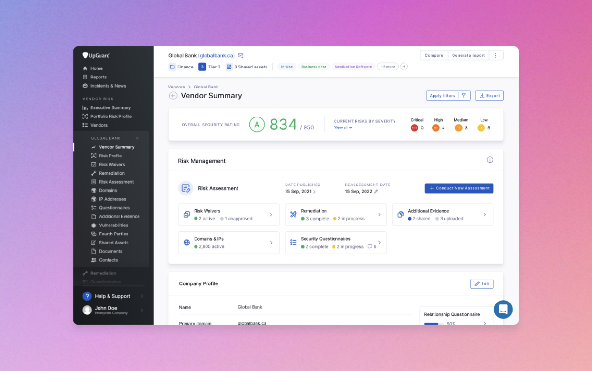The width and height of the screenshot is (592, 371).
Task: Click the Critical severity red badge
Action: point(414,128)
